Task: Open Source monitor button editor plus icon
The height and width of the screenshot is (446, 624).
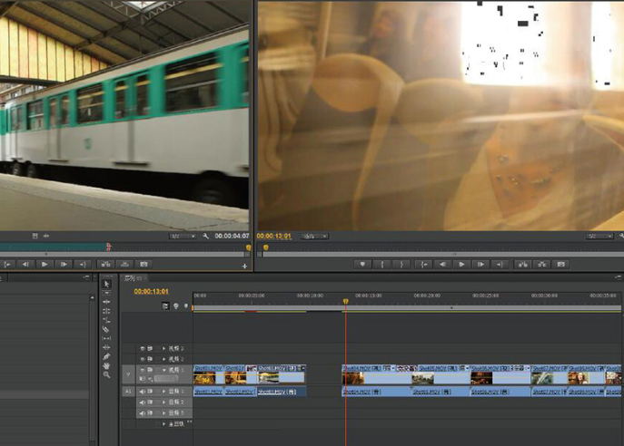Action: [244, 267]
